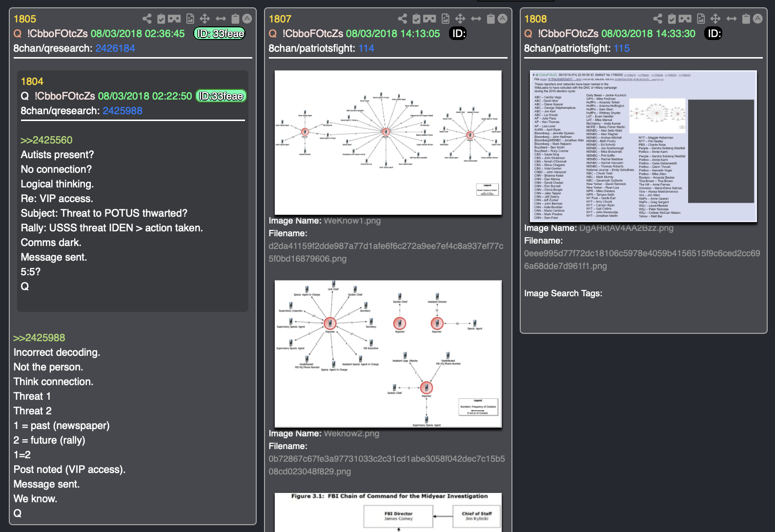
Task: Click clipboard-check icon on post 1805
Action: [x=161, y=19]
